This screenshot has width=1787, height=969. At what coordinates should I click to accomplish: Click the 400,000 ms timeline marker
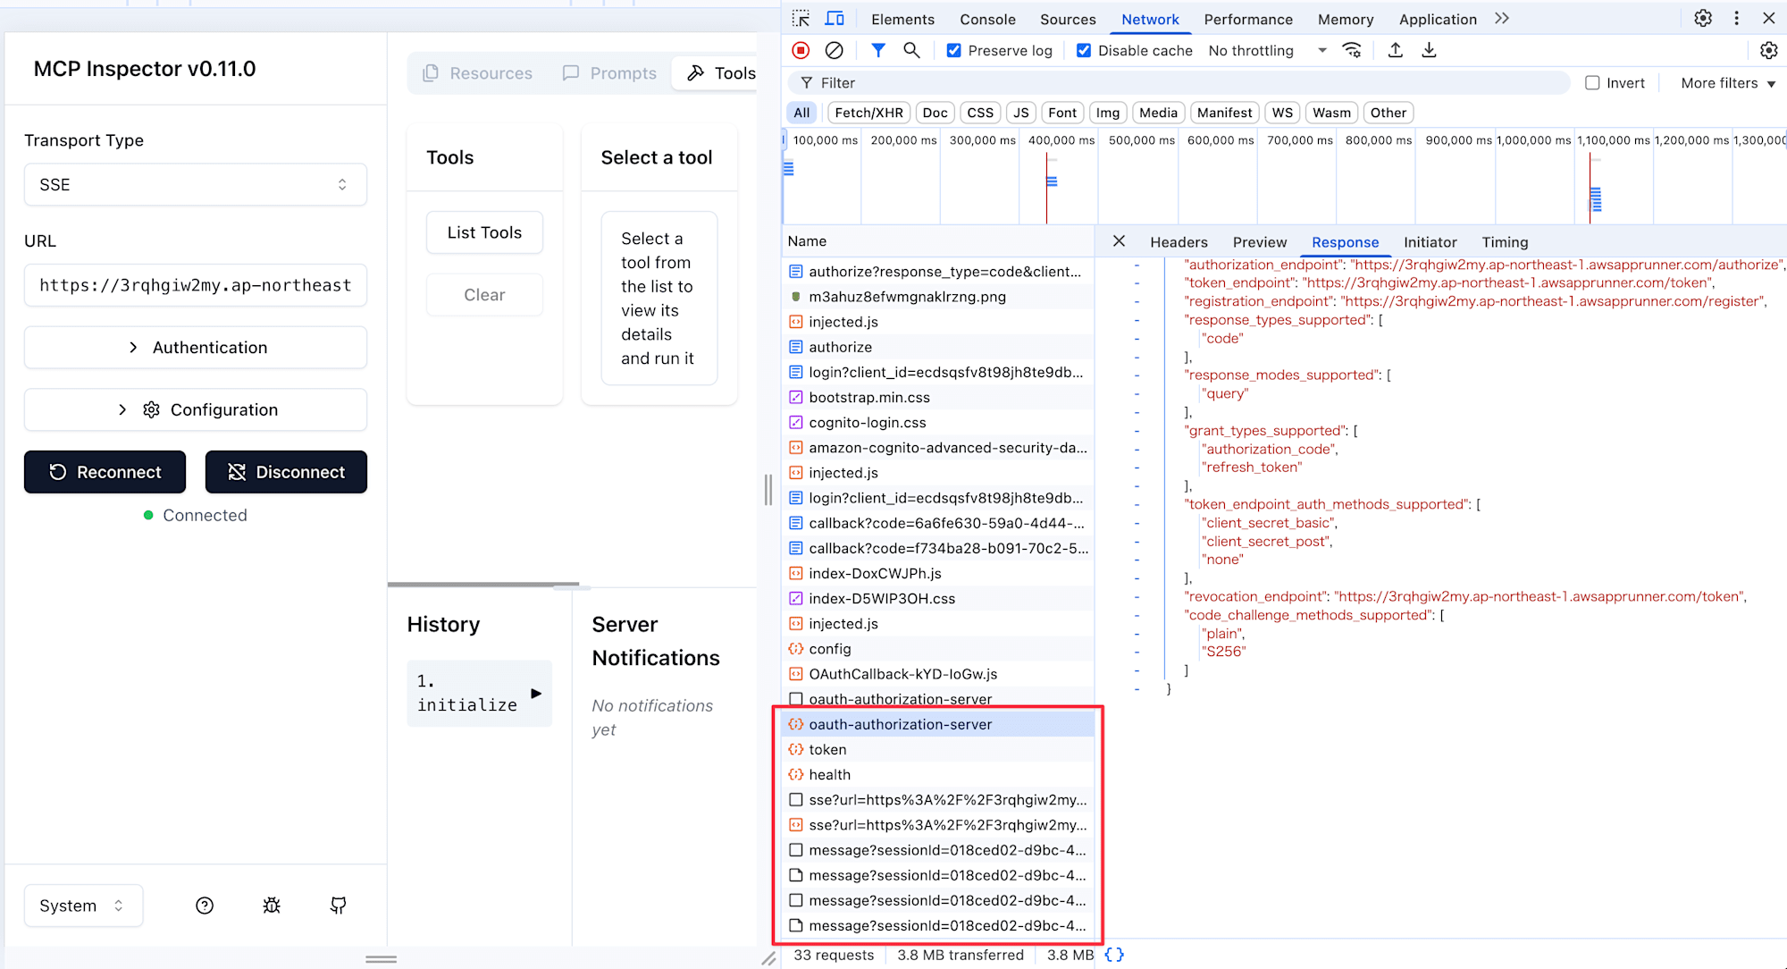1061,140
